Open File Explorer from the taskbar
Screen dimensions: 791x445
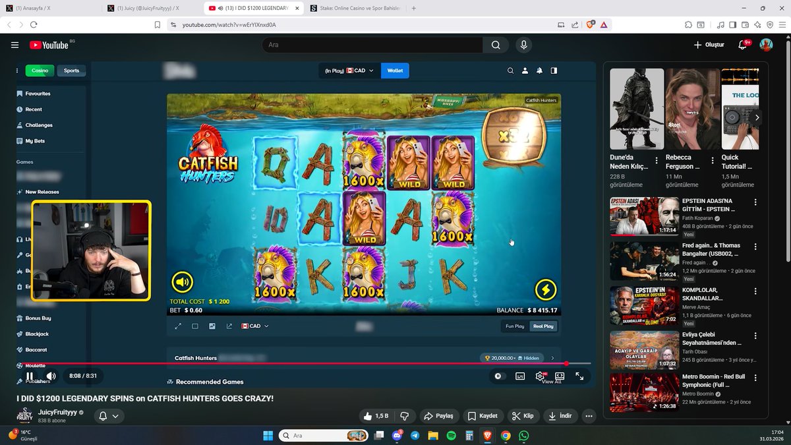(x=434, y=436)
